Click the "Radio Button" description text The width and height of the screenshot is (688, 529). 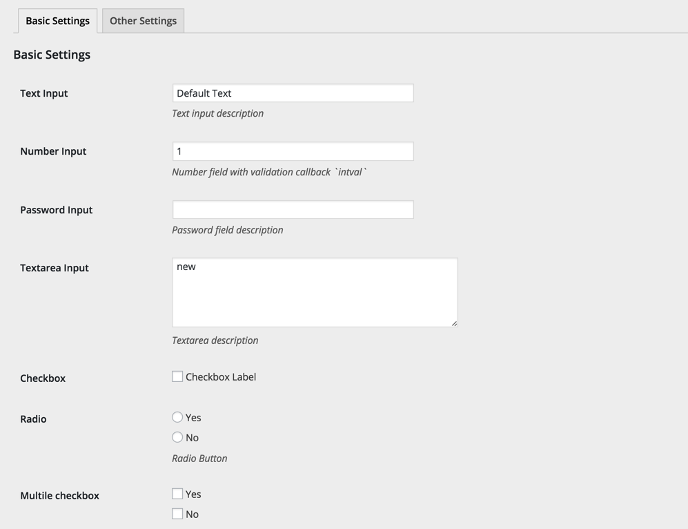point(199,458)
